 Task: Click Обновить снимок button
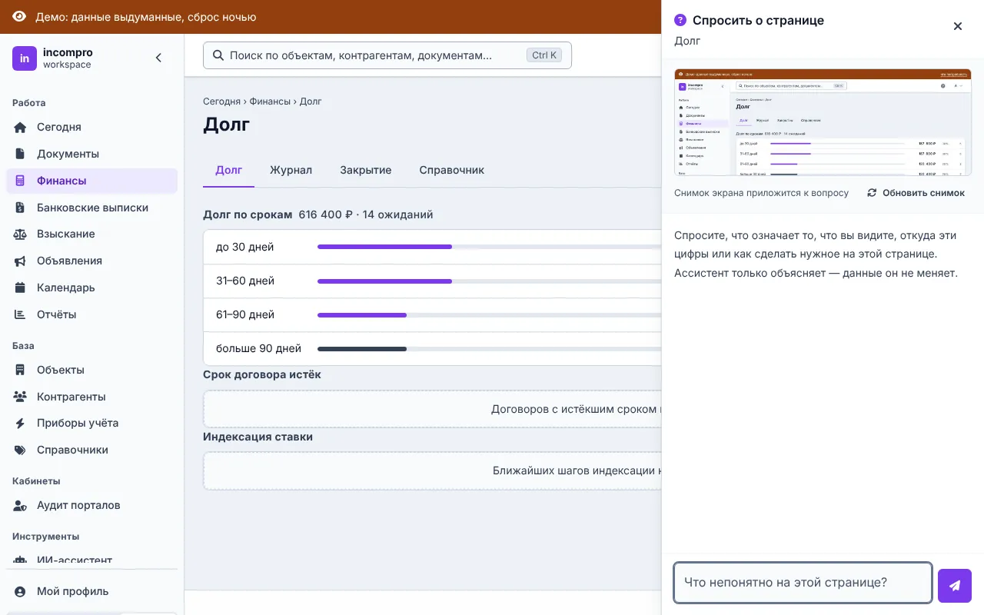coord(916,193)
